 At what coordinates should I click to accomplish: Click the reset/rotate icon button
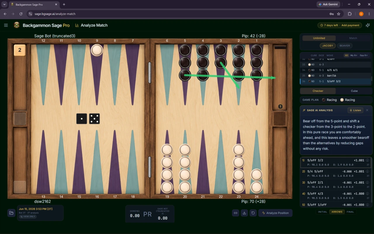(253, 213)
